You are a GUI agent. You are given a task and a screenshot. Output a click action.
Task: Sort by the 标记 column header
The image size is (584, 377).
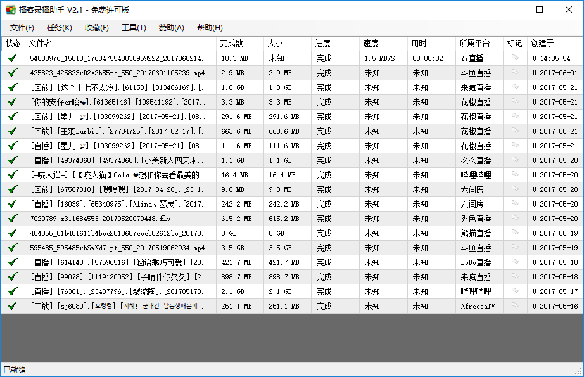tap(515, 44)
